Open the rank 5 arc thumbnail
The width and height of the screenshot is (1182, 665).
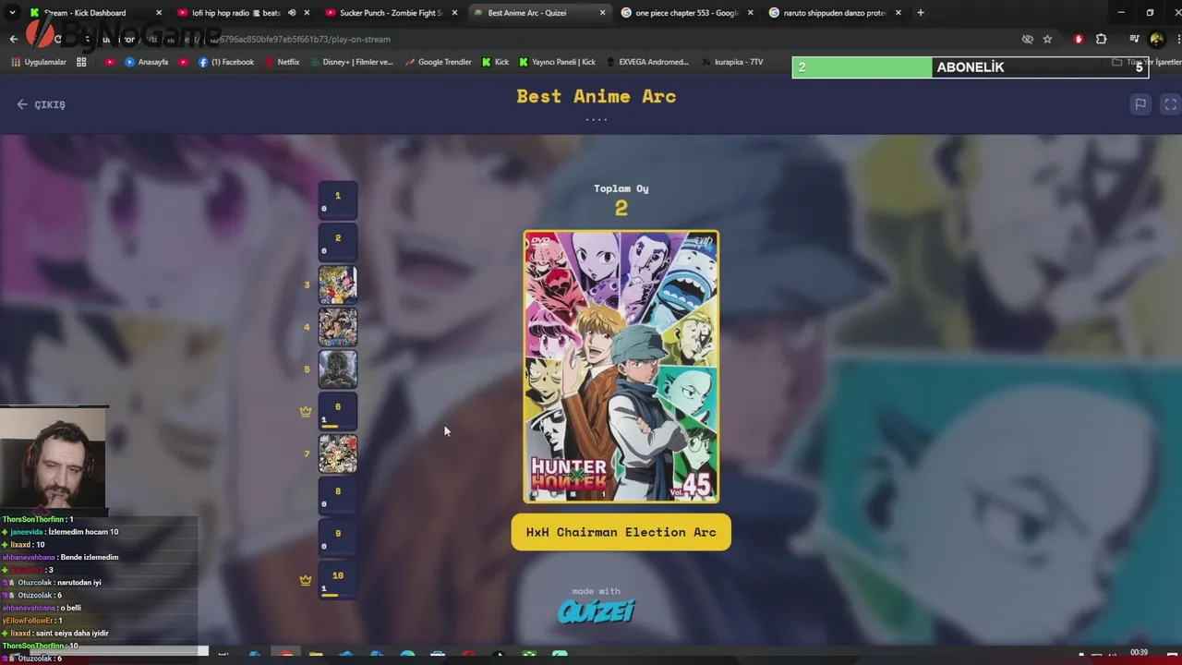tap(337, 369)
